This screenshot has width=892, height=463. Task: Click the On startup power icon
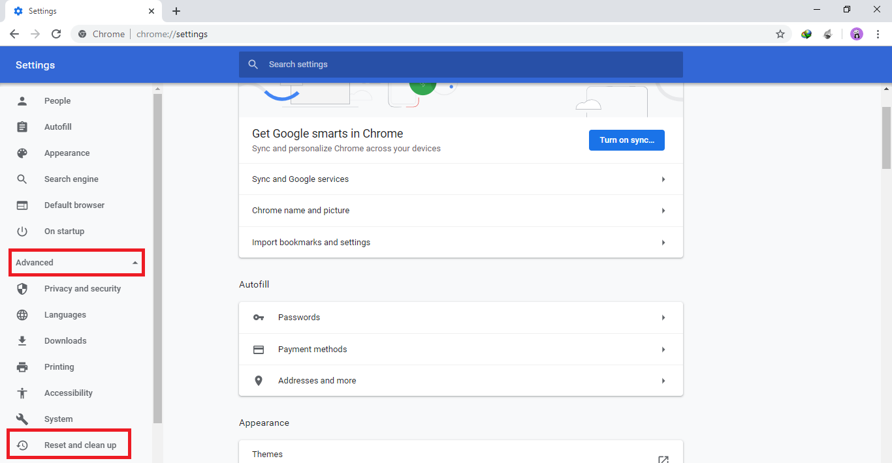(22, 231)
